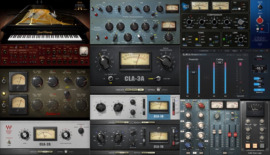Image resolution: width=270 pixels, height=155 pixels.
Task: Open the Mic 1 dropdown in Grand Rhapsody
Action: click(x=13, y=50)
